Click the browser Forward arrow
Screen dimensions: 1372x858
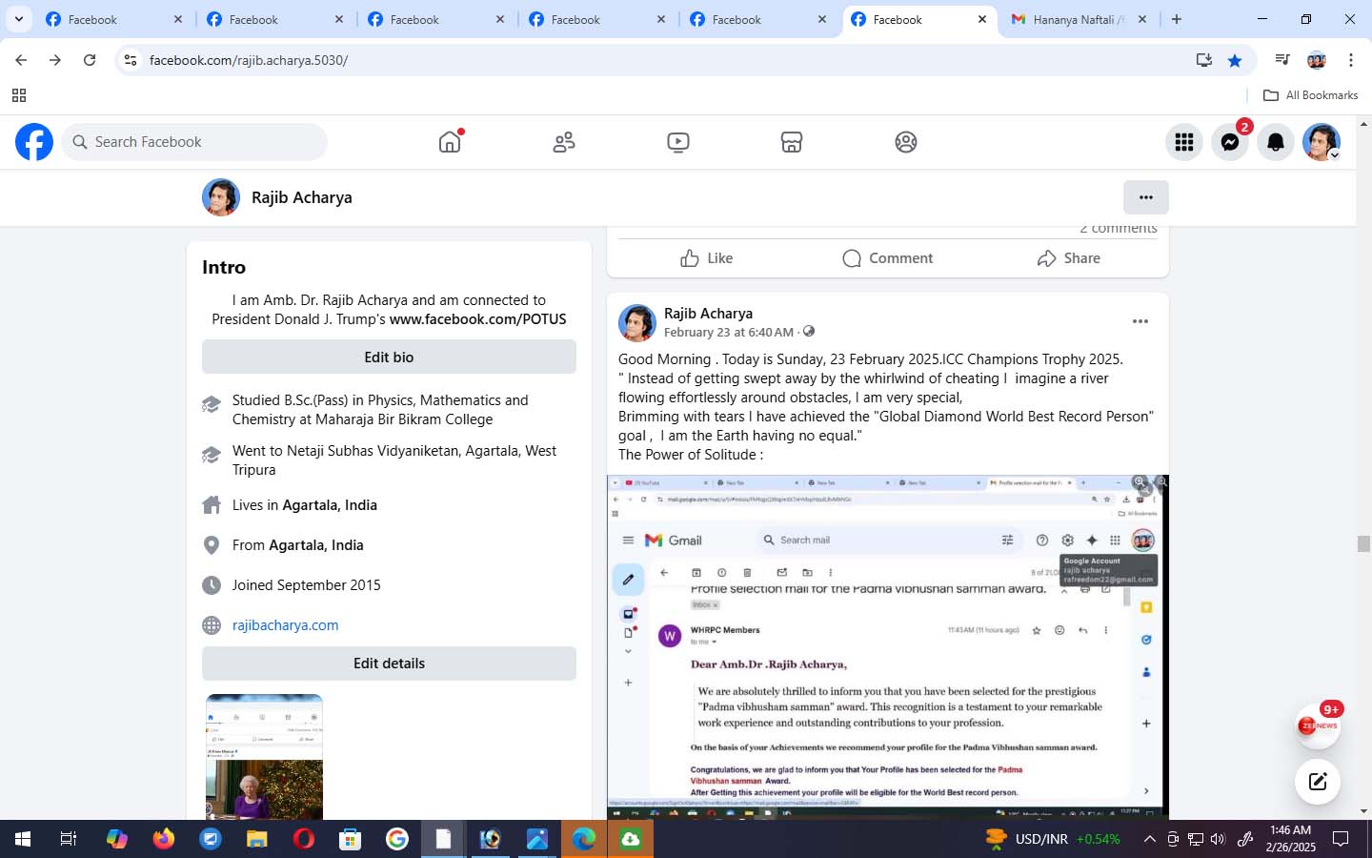55,60
